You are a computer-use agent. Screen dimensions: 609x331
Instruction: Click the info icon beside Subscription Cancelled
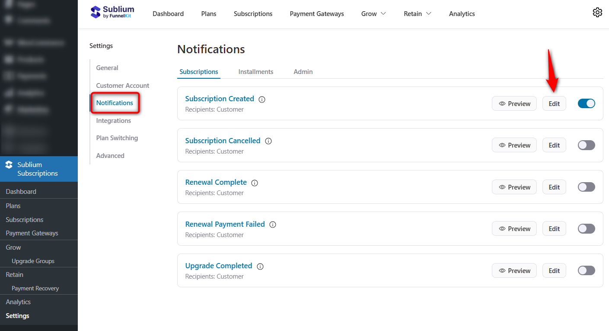click(x=268, y=141)
